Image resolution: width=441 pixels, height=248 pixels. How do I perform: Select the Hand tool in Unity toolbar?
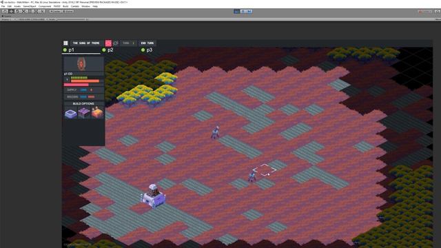(x=5, y=11)
